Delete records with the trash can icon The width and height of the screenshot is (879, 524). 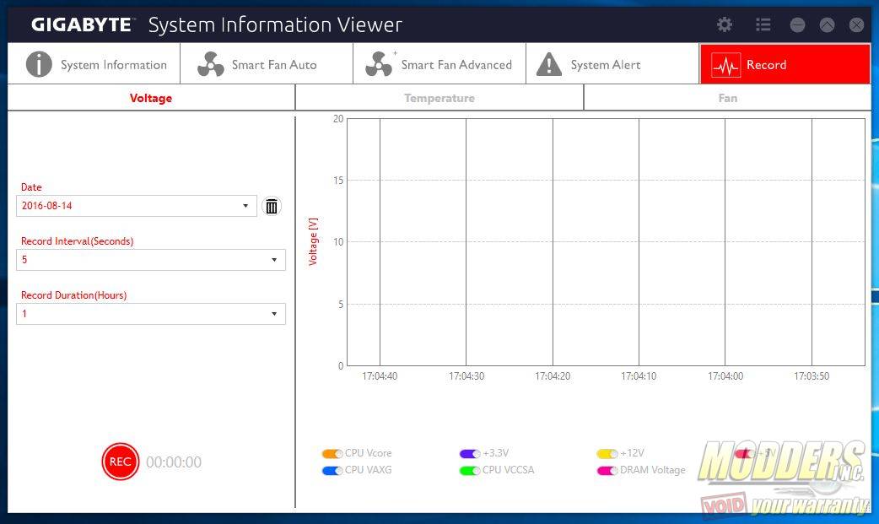pos(272,207)
